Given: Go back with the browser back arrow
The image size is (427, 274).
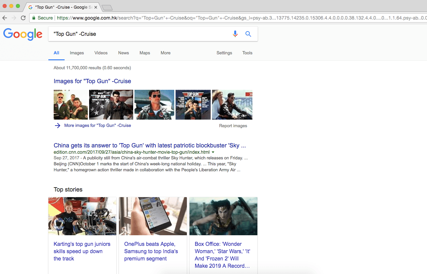Looking at the screenshot, I should point(5,18).
